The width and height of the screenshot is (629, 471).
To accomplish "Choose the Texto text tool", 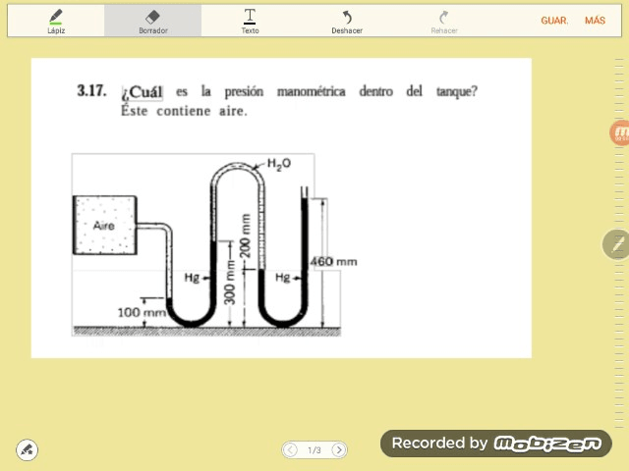I will (x=250, y=21).
